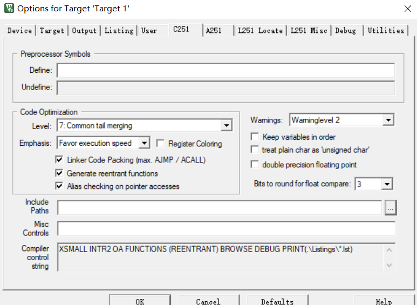Open the Utilities tab
The image size is (417, 305).
(386, 31)
